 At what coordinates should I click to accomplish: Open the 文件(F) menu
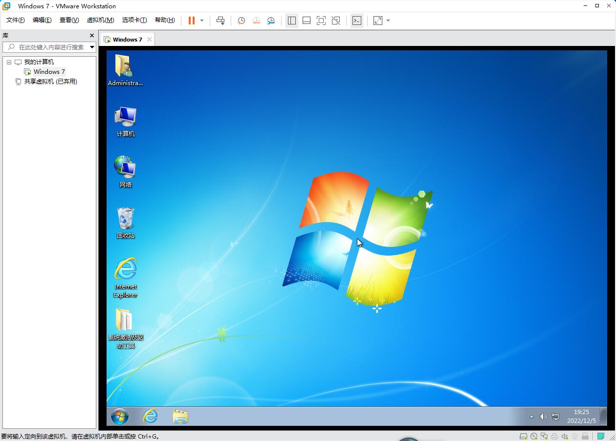point(15,20)
